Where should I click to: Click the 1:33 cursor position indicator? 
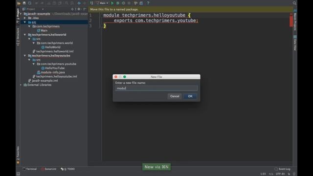point(263,174)
